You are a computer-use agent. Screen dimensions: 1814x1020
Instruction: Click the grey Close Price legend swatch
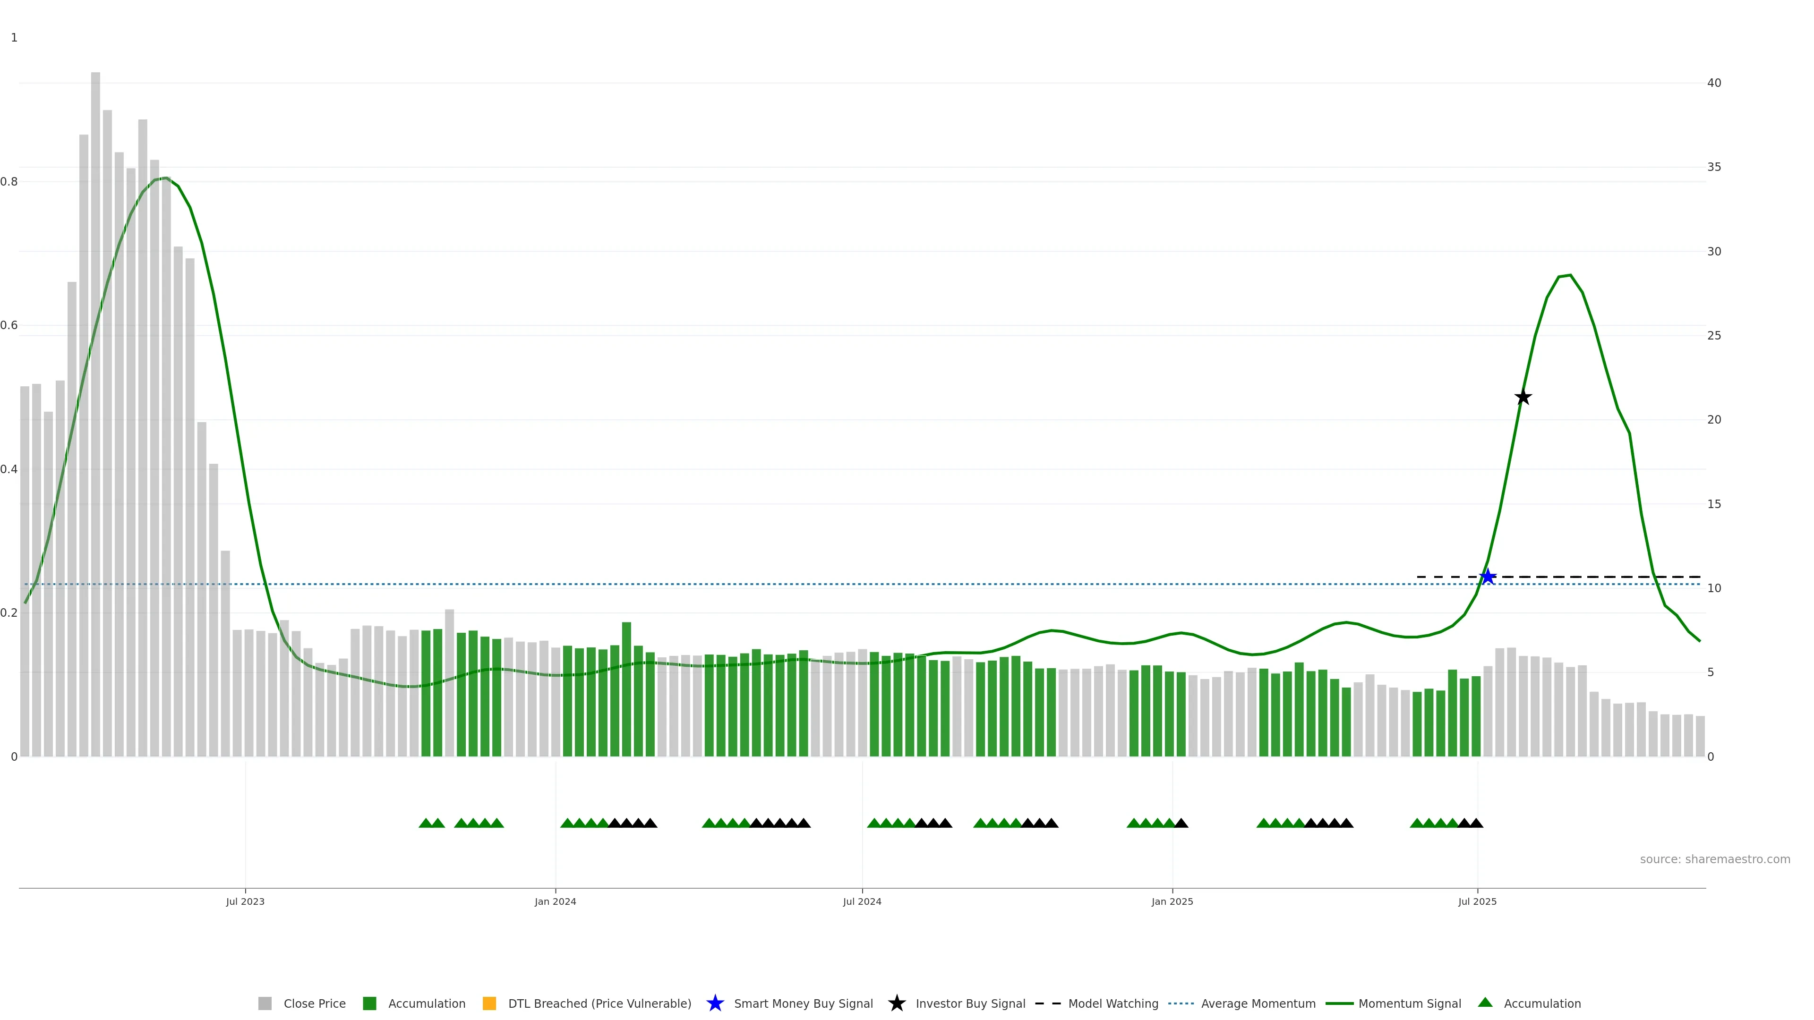coord(265,1003)
